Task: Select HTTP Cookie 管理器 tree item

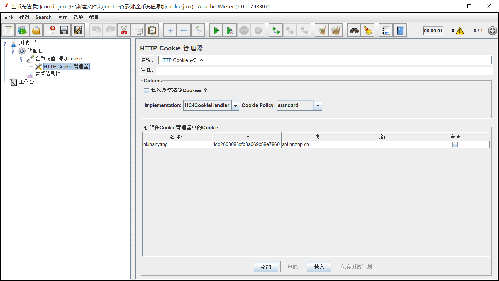Action: point(66,66)
